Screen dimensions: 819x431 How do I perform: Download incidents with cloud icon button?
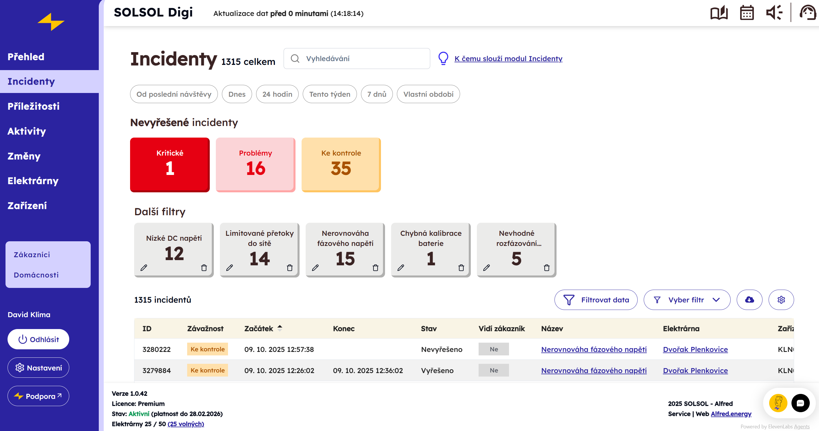749,299
